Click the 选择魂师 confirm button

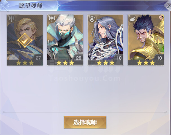click(85, 122)
